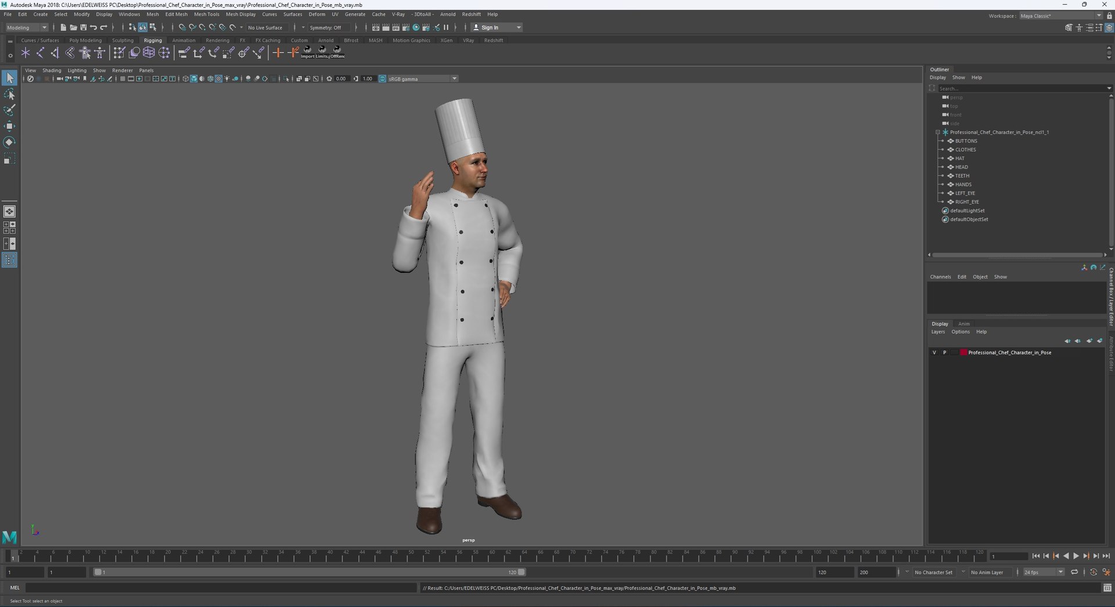Viewport: 1115px width, 607px height.
Task: Click the time range slider bar
Action: pyautogui.click(x=310, y=572)
